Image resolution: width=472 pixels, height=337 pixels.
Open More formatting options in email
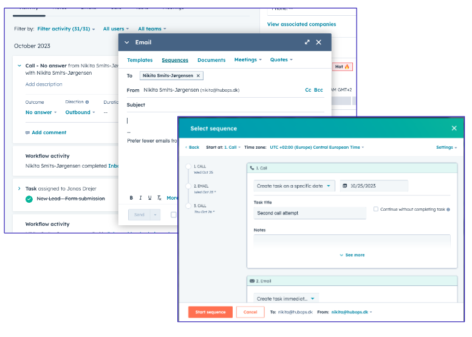tap(172, 198)
